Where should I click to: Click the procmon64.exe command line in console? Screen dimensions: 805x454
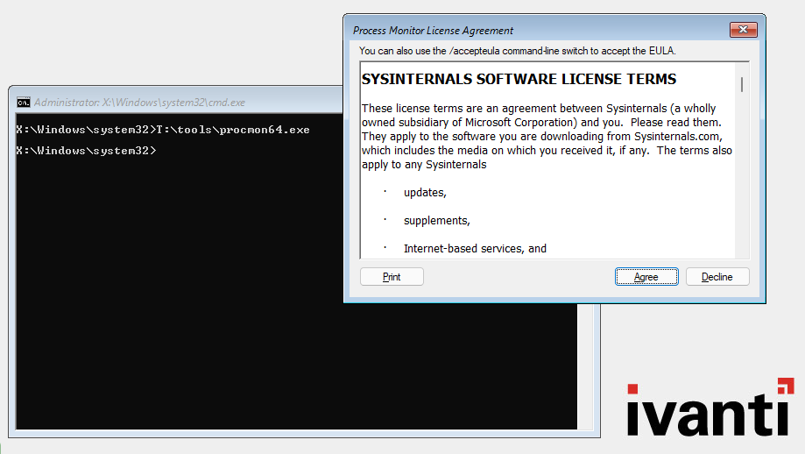point(163,130)
